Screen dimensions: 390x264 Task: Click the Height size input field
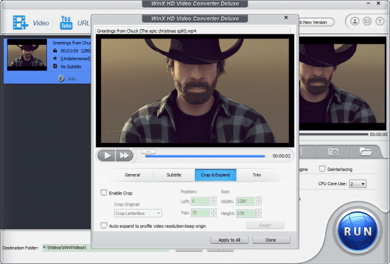pos(246,213)
